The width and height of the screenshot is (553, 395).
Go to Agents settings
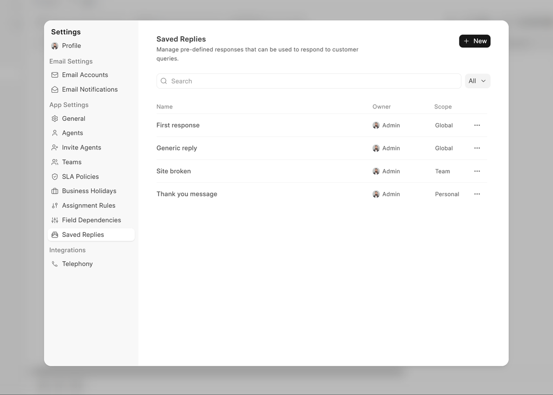(72, 133)
